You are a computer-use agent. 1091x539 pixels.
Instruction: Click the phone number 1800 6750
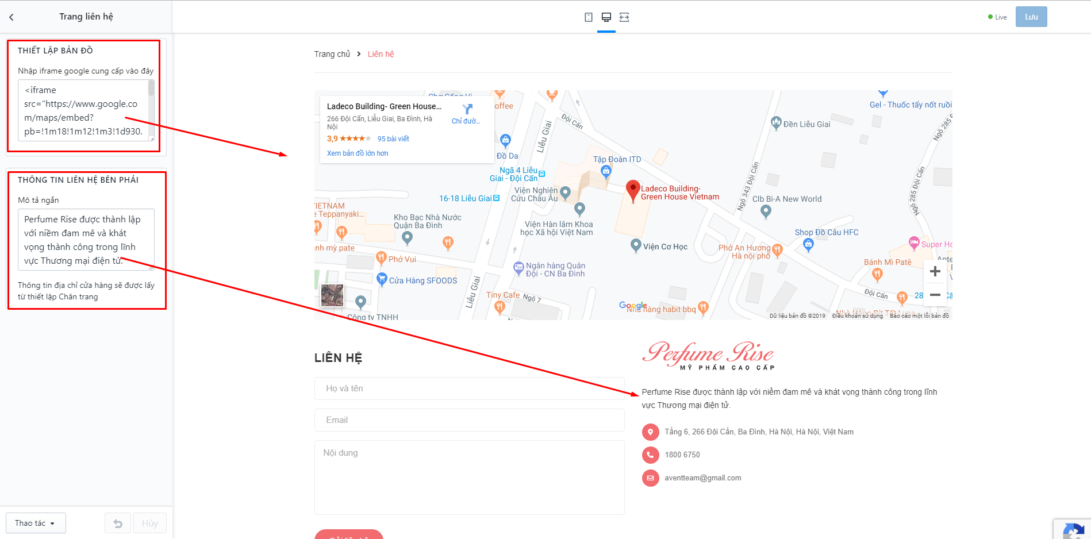[682, 455]
